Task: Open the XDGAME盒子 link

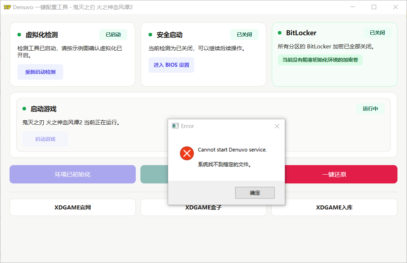Action: click(x=203, y=208)
